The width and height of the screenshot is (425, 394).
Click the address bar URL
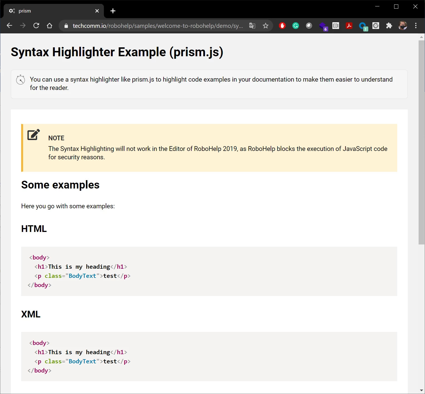158,26
